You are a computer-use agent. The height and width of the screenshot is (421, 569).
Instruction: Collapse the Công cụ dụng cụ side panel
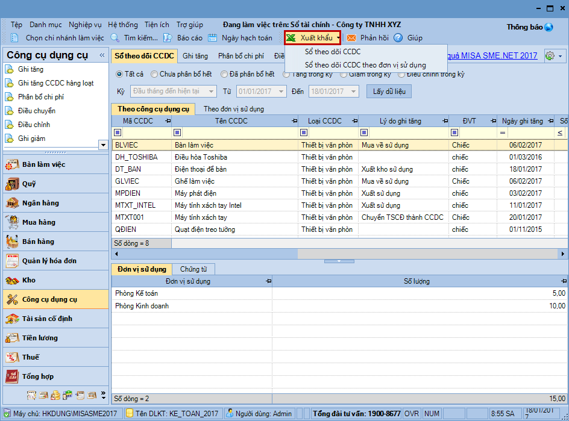click(x=102, y=55)
